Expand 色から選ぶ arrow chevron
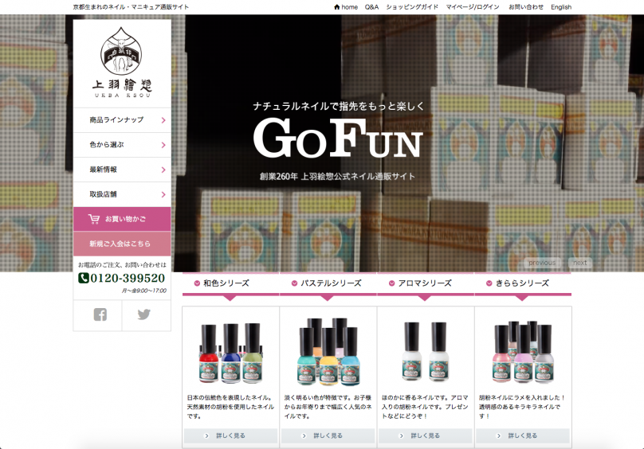This screenshot has width=644, height=449. coord(163,145)
